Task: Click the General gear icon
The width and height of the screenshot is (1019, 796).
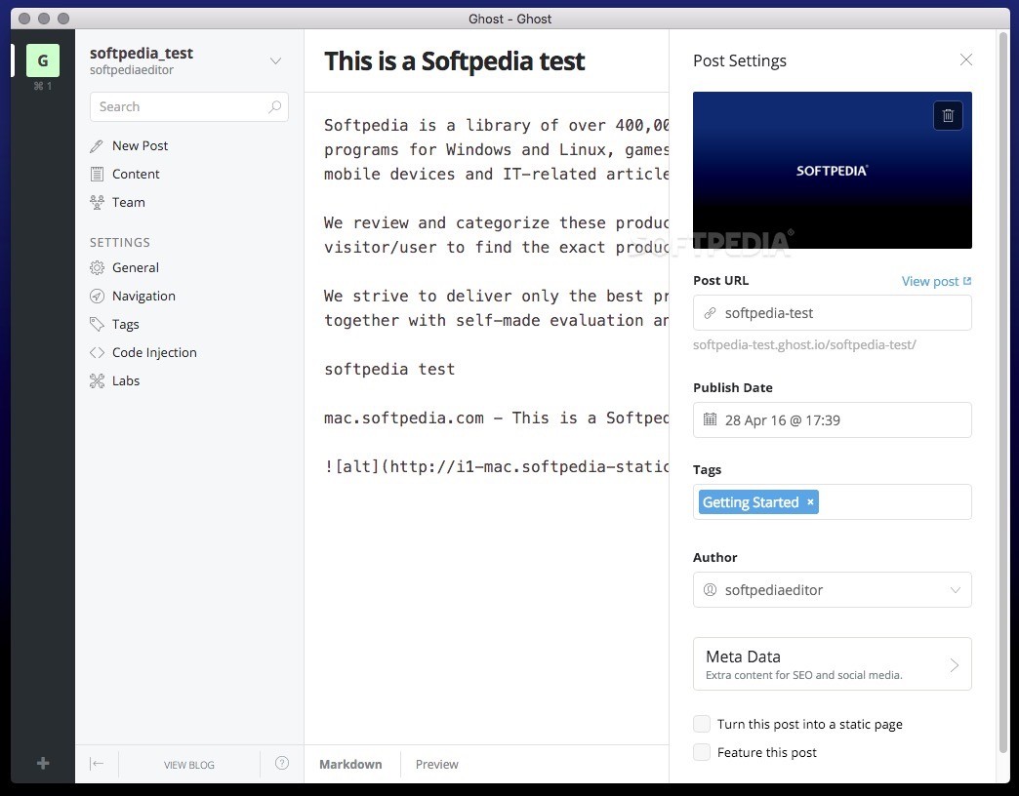Action: pos(97,267)
